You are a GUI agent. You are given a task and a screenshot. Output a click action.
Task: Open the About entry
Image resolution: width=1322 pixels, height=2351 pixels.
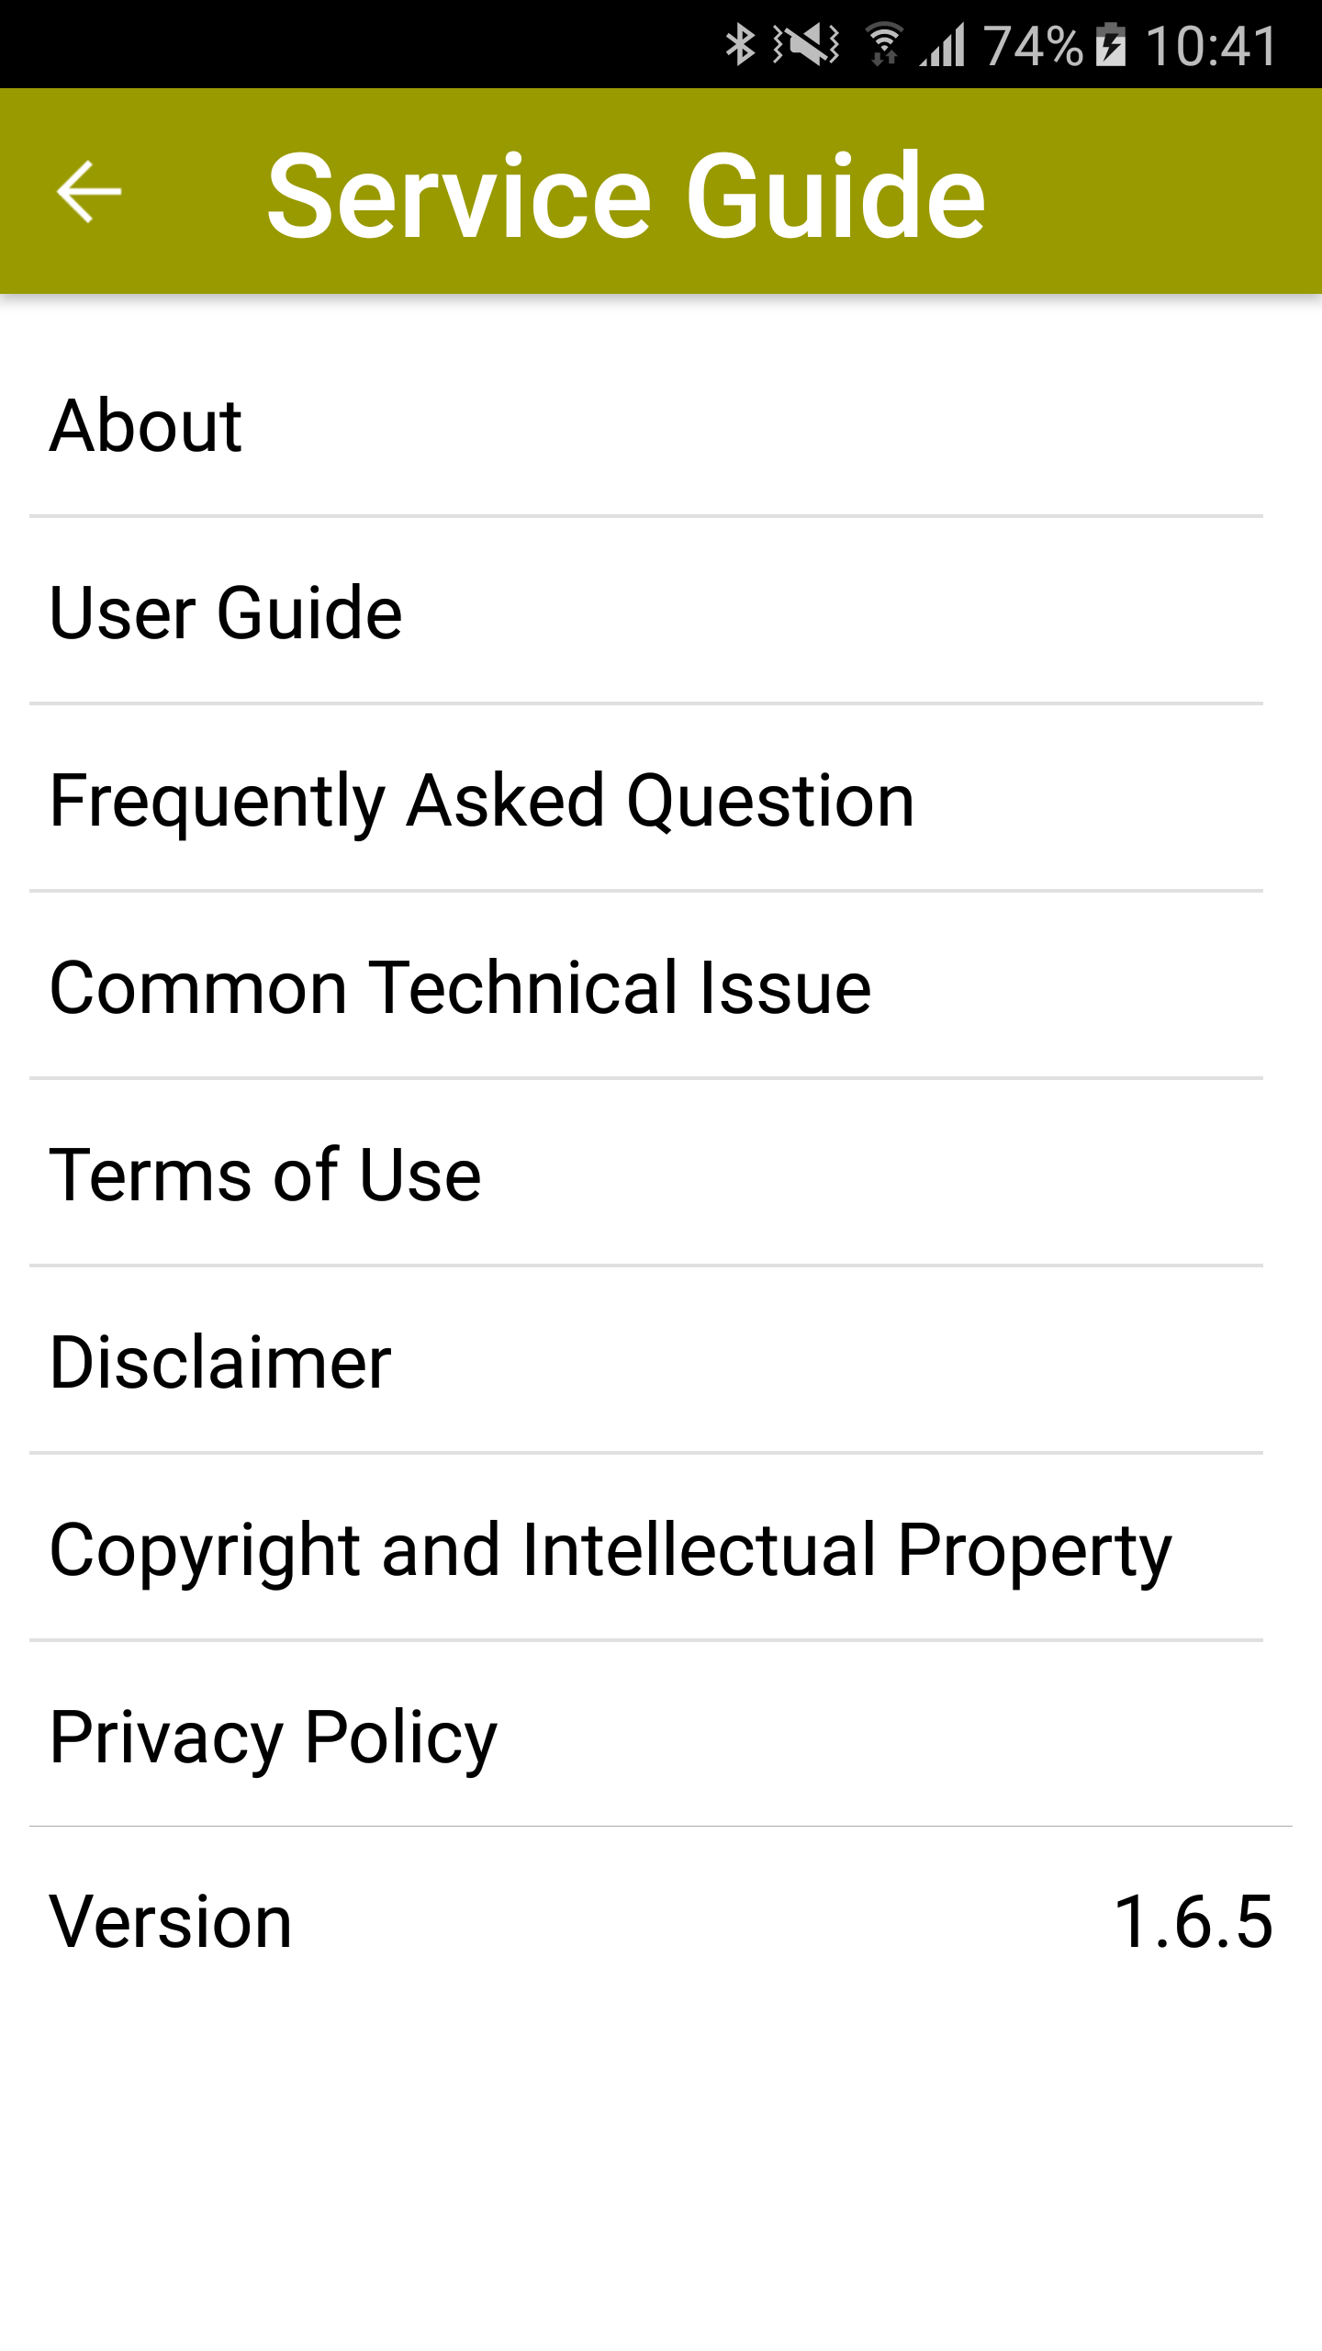(x=147, y=425)
